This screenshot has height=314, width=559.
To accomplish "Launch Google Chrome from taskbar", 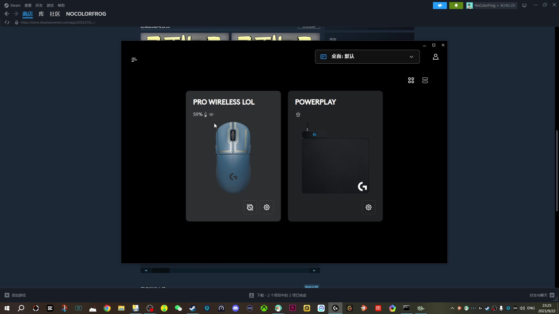I will [x=107, y=308].
